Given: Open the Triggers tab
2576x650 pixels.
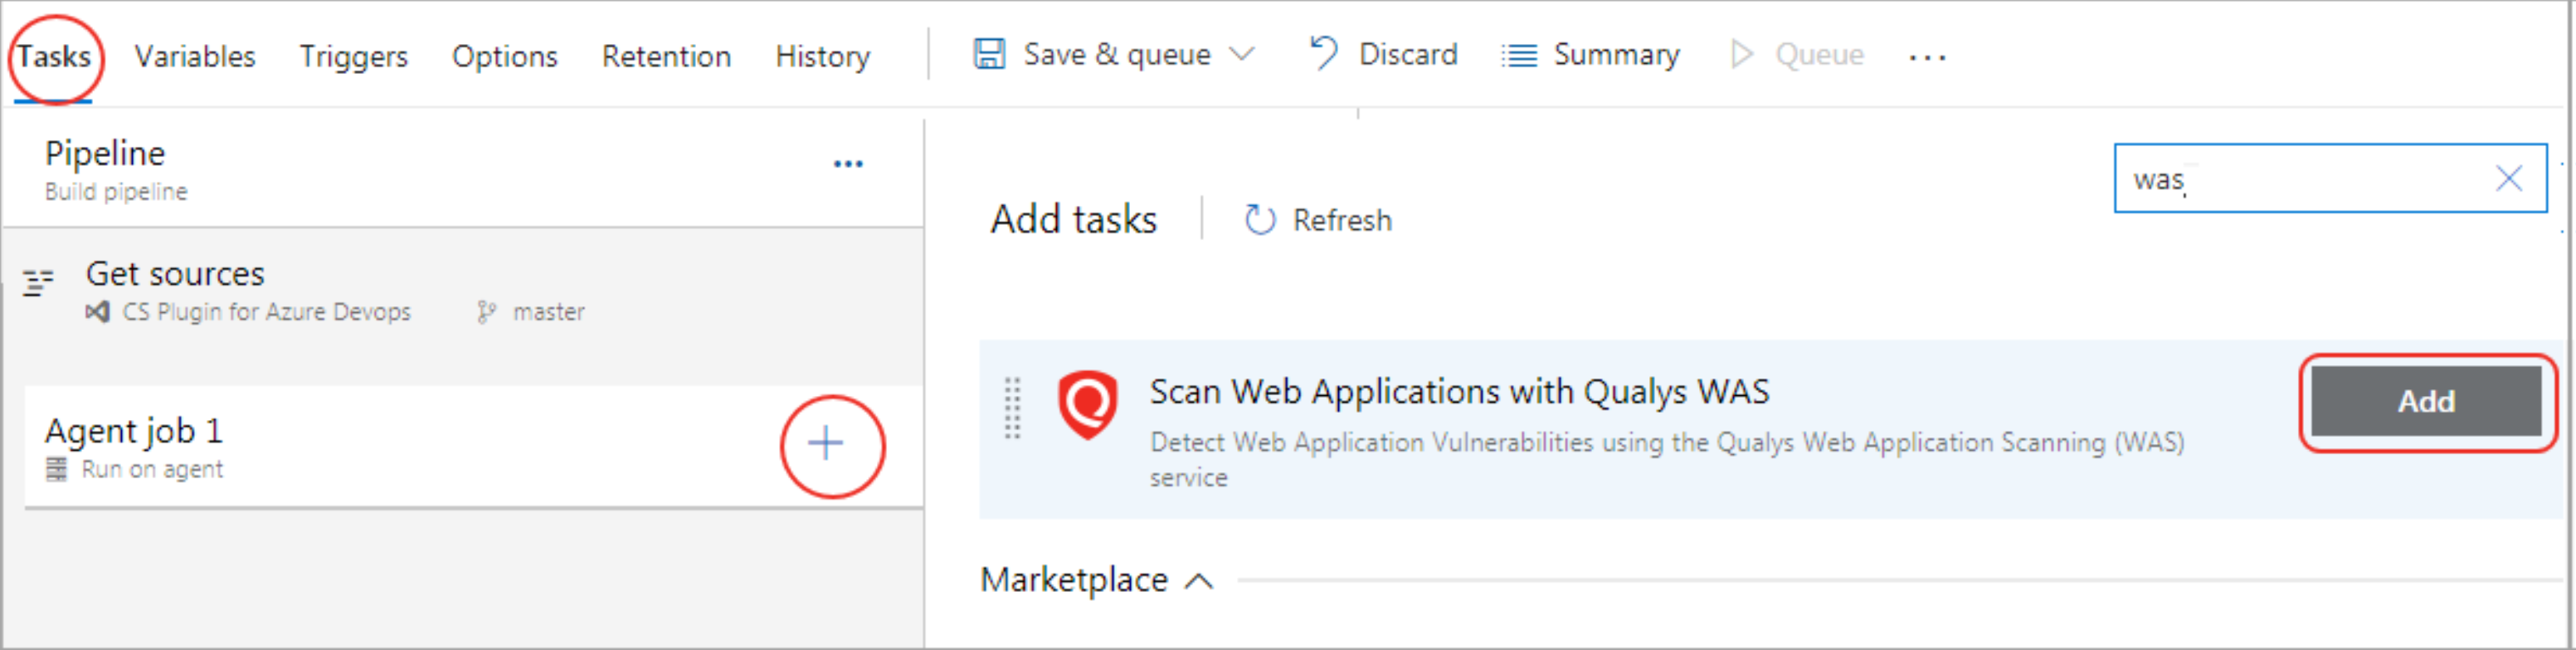Looking at the screenshot, I should [353, 56].
